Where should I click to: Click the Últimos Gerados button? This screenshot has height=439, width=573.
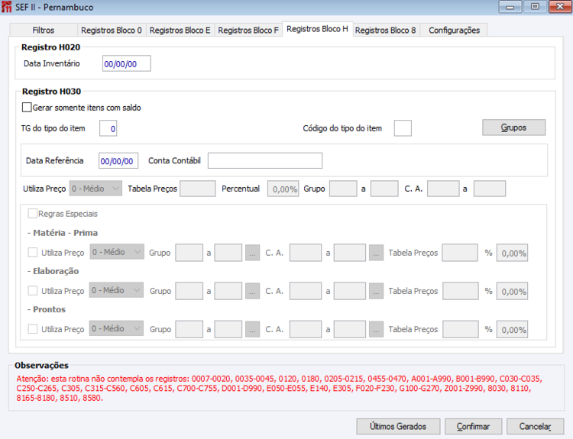coord(398,426)
